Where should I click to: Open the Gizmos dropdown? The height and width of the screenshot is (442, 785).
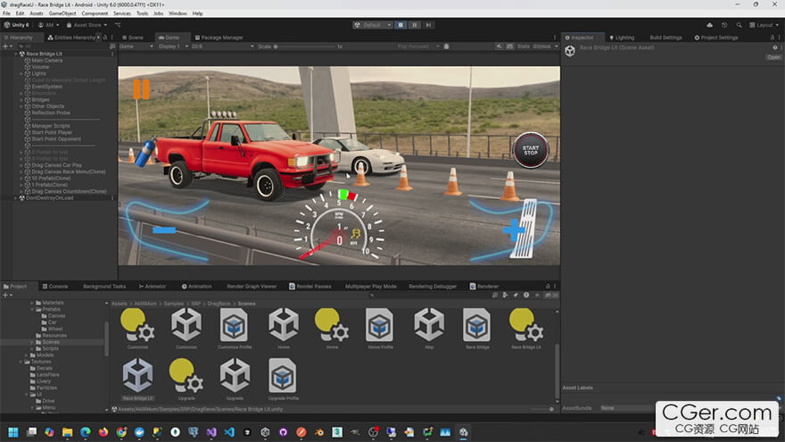(x=545, y=46)
